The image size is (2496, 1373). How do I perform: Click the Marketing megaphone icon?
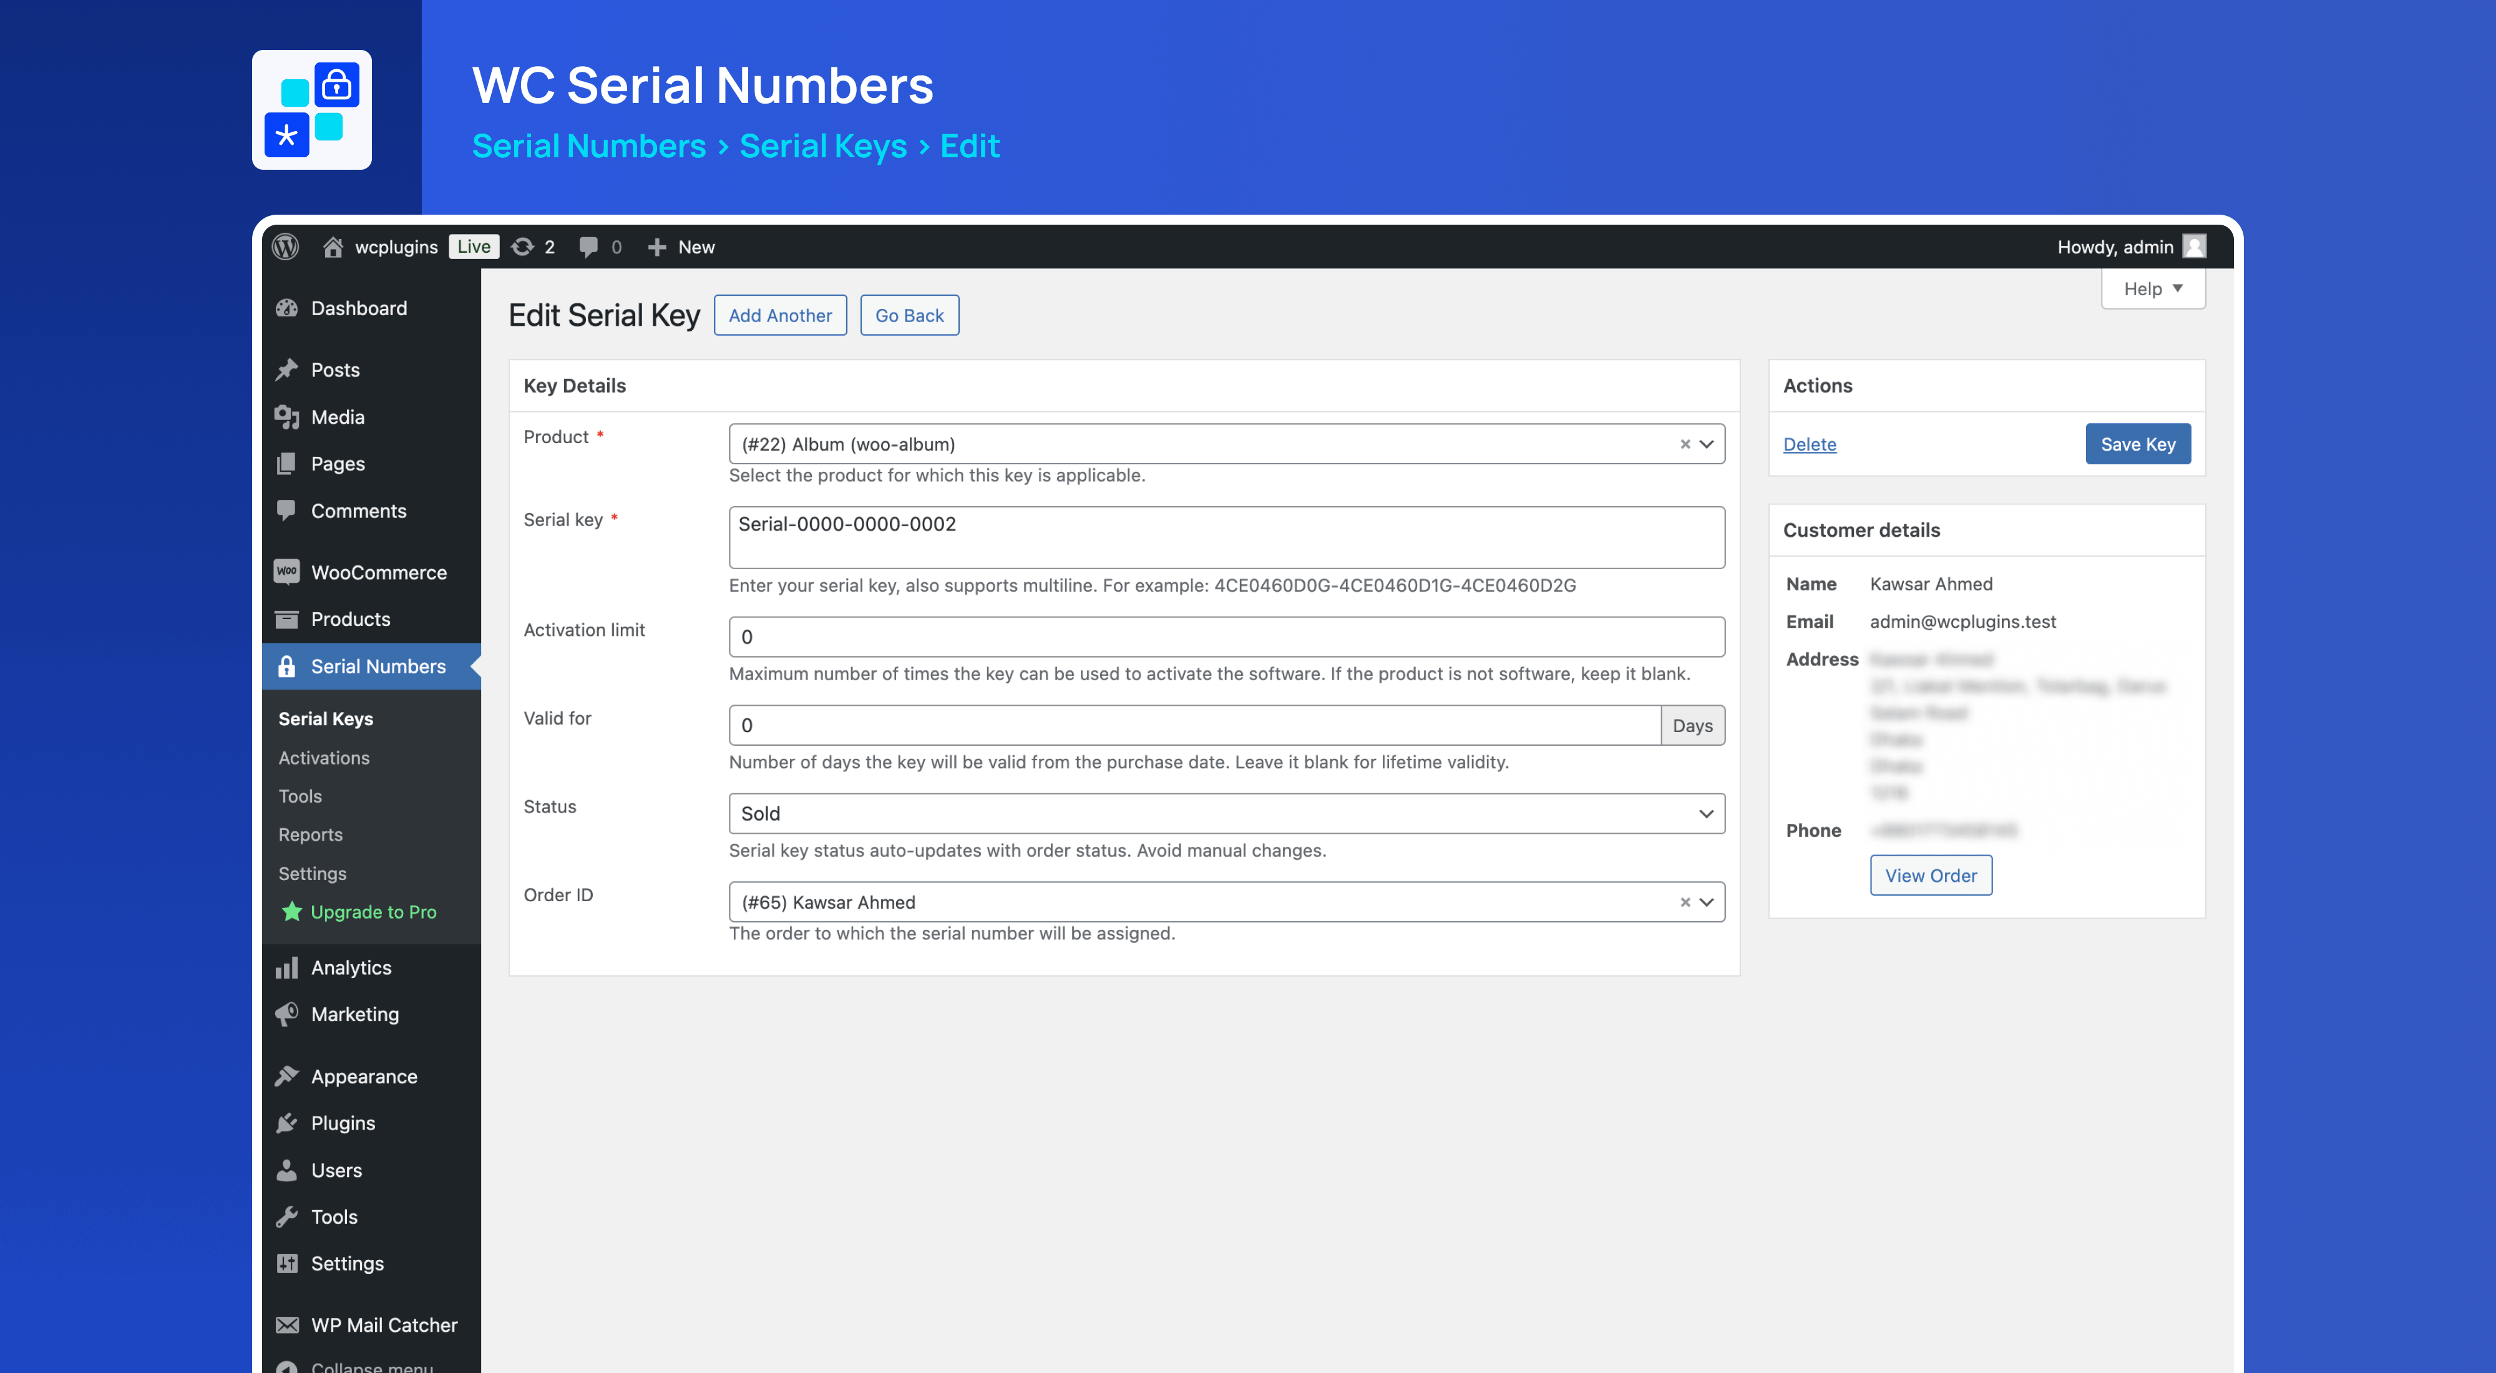[287, 1014]
